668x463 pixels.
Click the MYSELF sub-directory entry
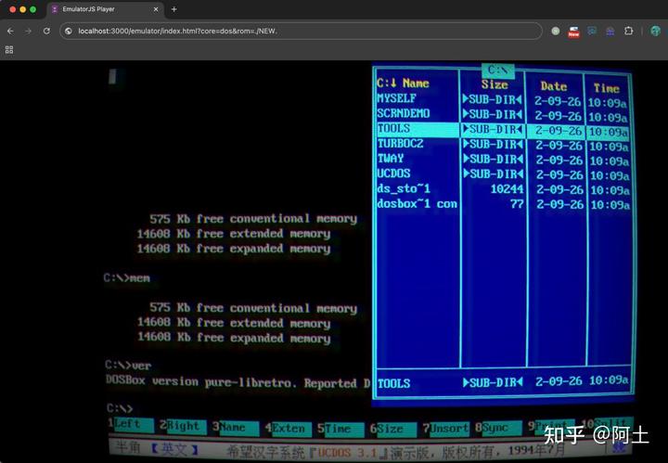(396, 98)
